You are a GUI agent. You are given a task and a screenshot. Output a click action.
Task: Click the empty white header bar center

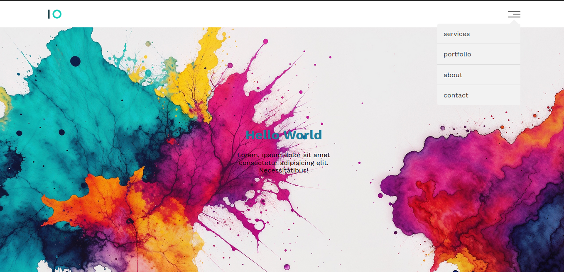pos(282,15)
